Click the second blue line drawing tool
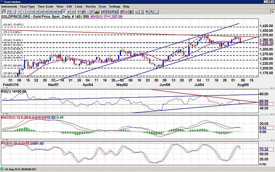 [x=107, y=12]
